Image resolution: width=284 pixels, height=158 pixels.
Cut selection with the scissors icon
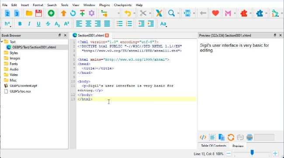pyautogui.click(x=143, y=13)
